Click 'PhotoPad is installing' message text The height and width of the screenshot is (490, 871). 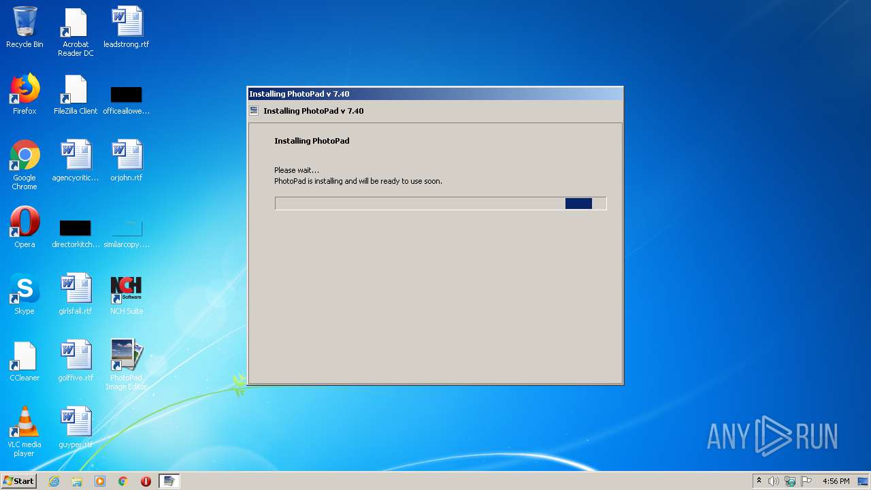point(358,181)
